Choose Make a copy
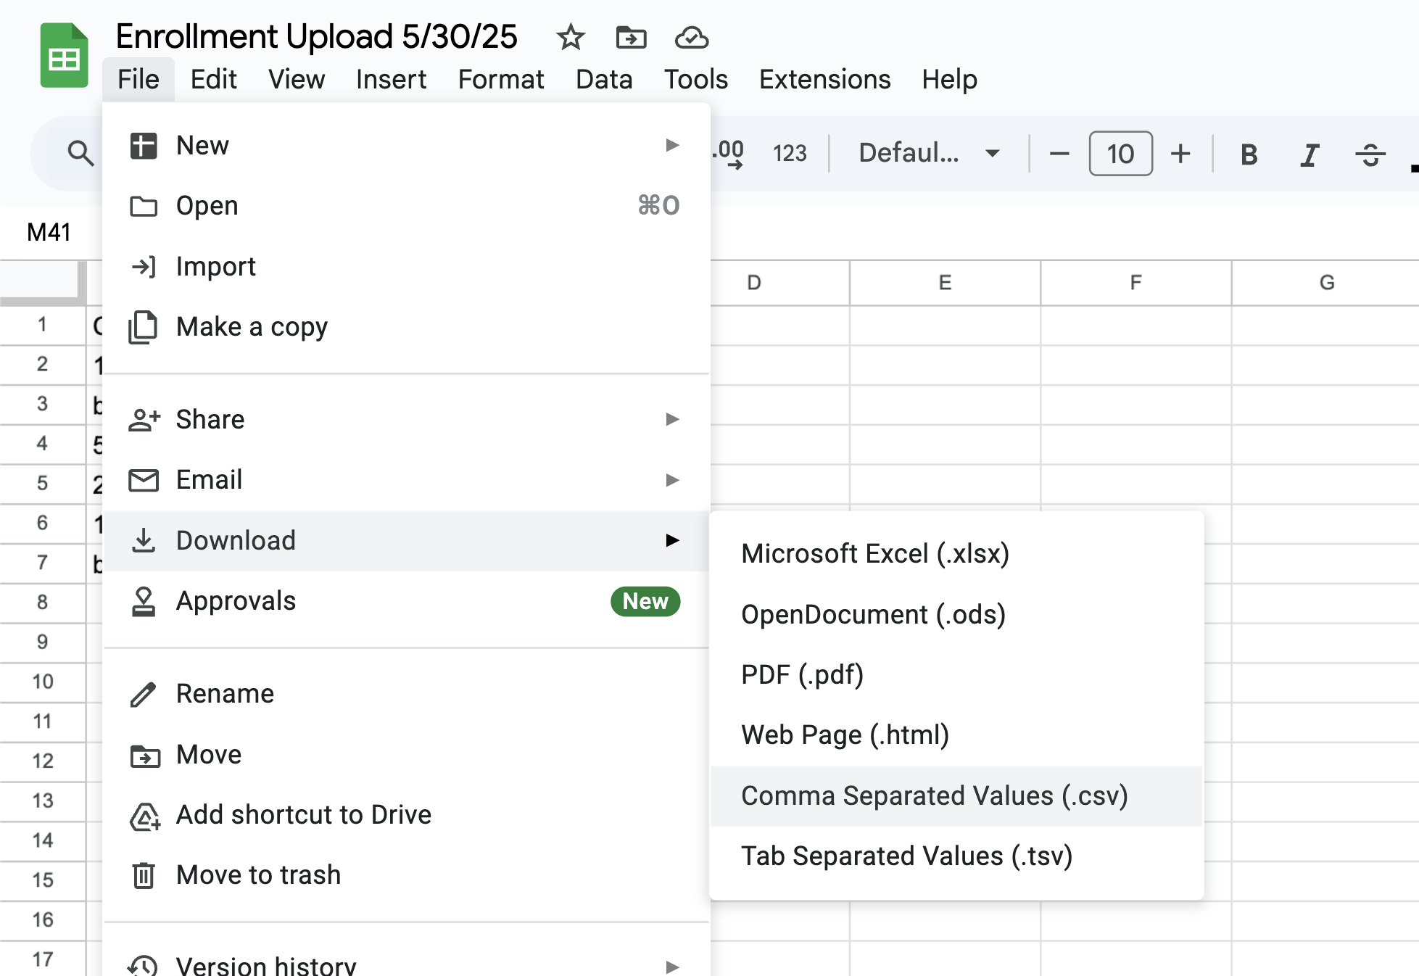This screenshot has width=1419, height=976. point(406,327)
